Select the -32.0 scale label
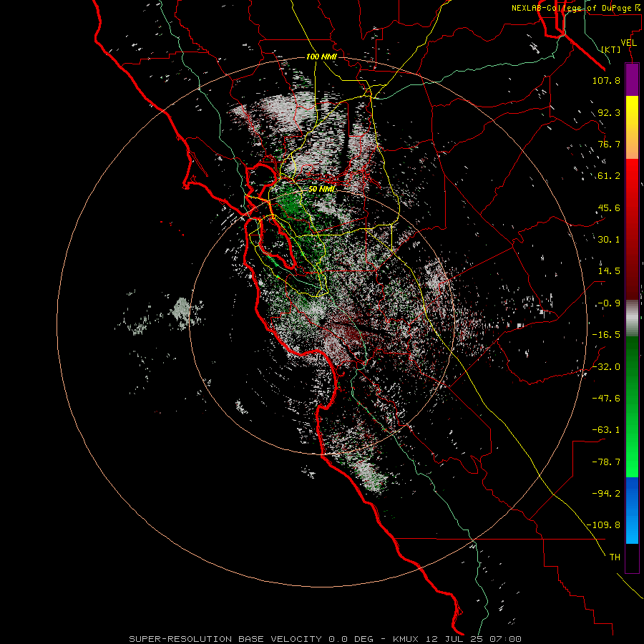Image resolution: width=644 pixels, height=644 pixels. click(606, 367)
